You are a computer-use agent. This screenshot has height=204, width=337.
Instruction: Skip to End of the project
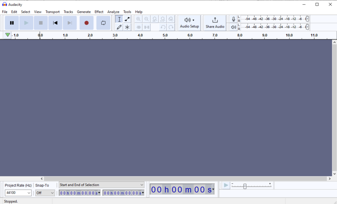point(70,23)
